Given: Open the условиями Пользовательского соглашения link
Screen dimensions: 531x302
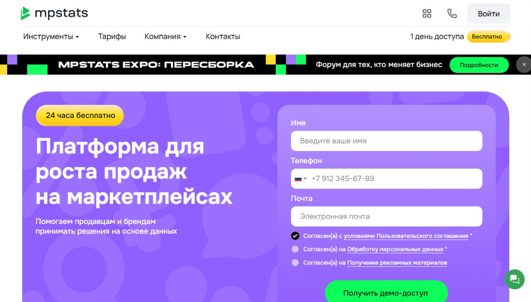Looking at the screenshot, I should click(406, 236).
